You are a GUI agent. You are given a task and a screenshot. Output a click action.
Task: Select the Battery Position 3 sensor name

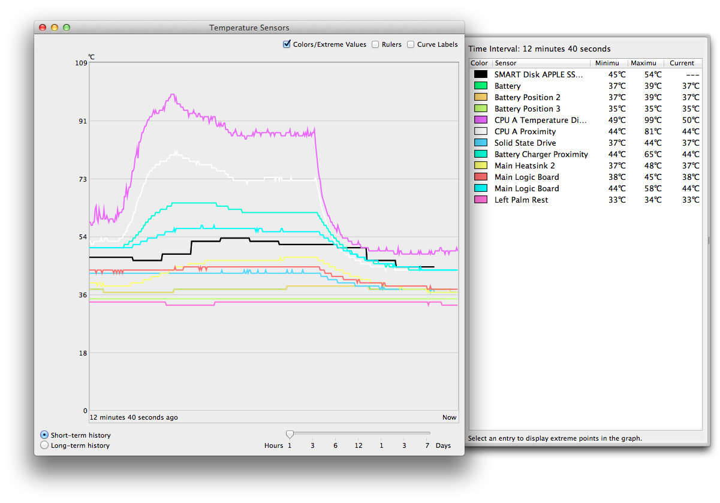(528, 109)
